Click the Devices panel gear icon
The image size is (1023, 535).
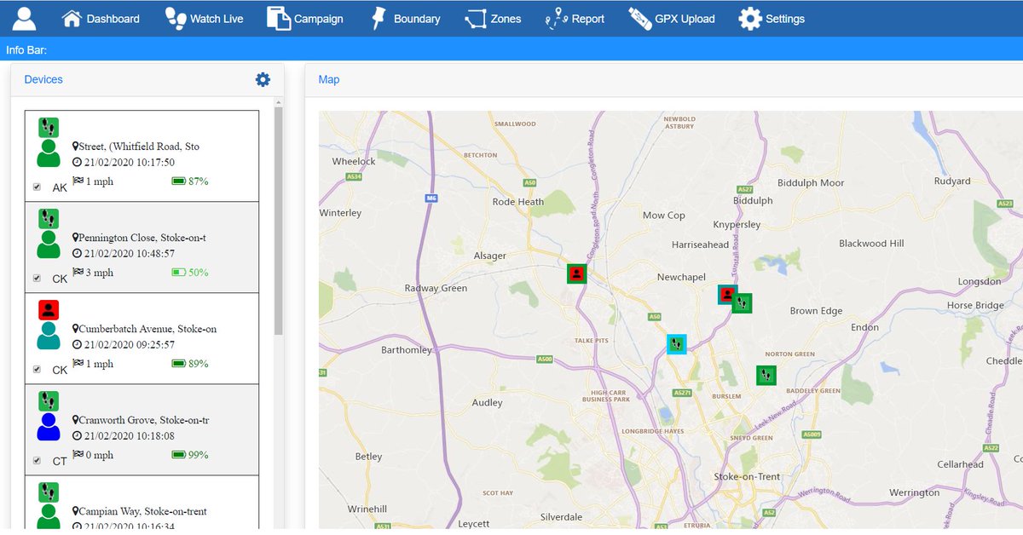(x=263, y=79)
